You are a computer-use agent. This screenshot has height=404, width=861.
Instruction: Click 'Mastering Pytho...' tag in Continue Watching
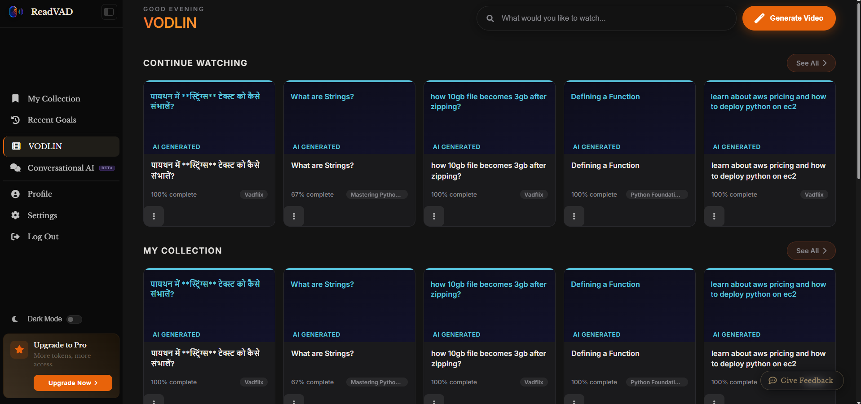tap(376, 194)
